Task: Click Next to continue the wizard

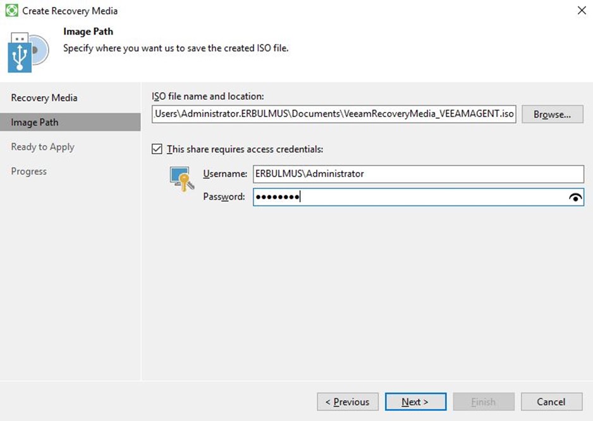Action: coord(415,401)
